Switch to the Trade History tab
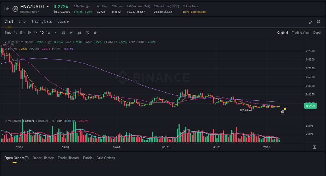326x176 pixels. click(68, 158)
